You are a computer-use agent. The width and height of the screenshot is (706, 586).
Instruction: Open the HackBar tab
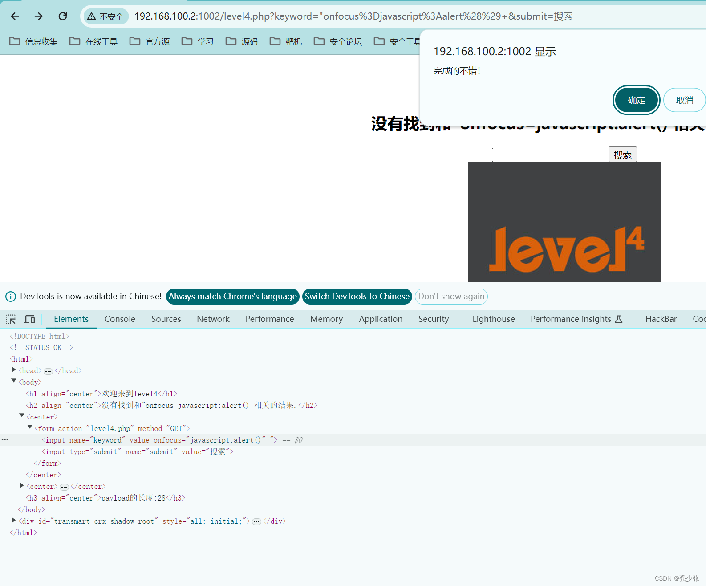tap(661, 319)
